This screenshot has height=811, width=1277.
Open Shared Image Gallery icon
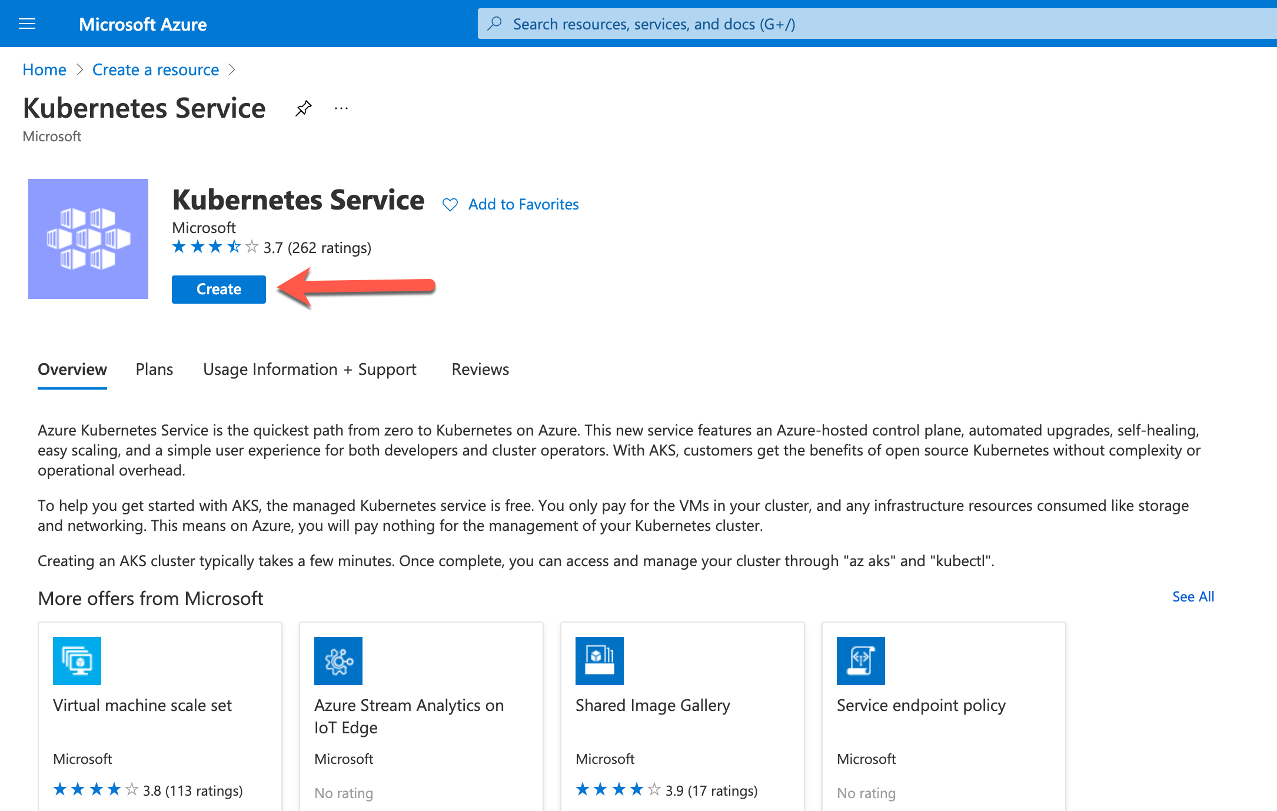pyautogui.click(x=600, y=661)
